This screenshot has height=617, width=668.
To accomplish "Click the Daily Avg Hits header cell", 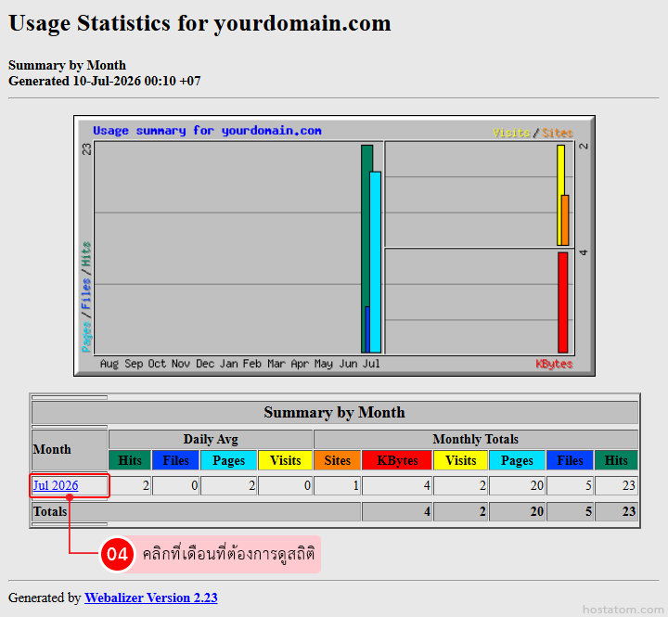I will (130, 460).
